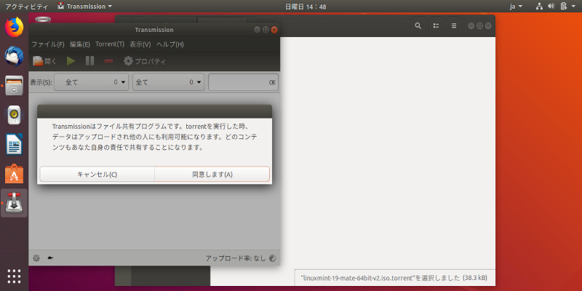Click the Agree button 同意します(A)
Image resolution: width=582 pixels, height=291 pixels.
(212, 174)
